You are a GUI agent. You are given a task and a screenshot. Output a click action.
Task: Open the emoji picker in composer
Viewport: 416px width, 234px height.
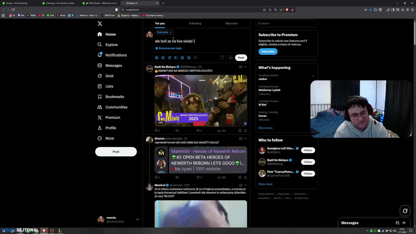click(182, 58)
